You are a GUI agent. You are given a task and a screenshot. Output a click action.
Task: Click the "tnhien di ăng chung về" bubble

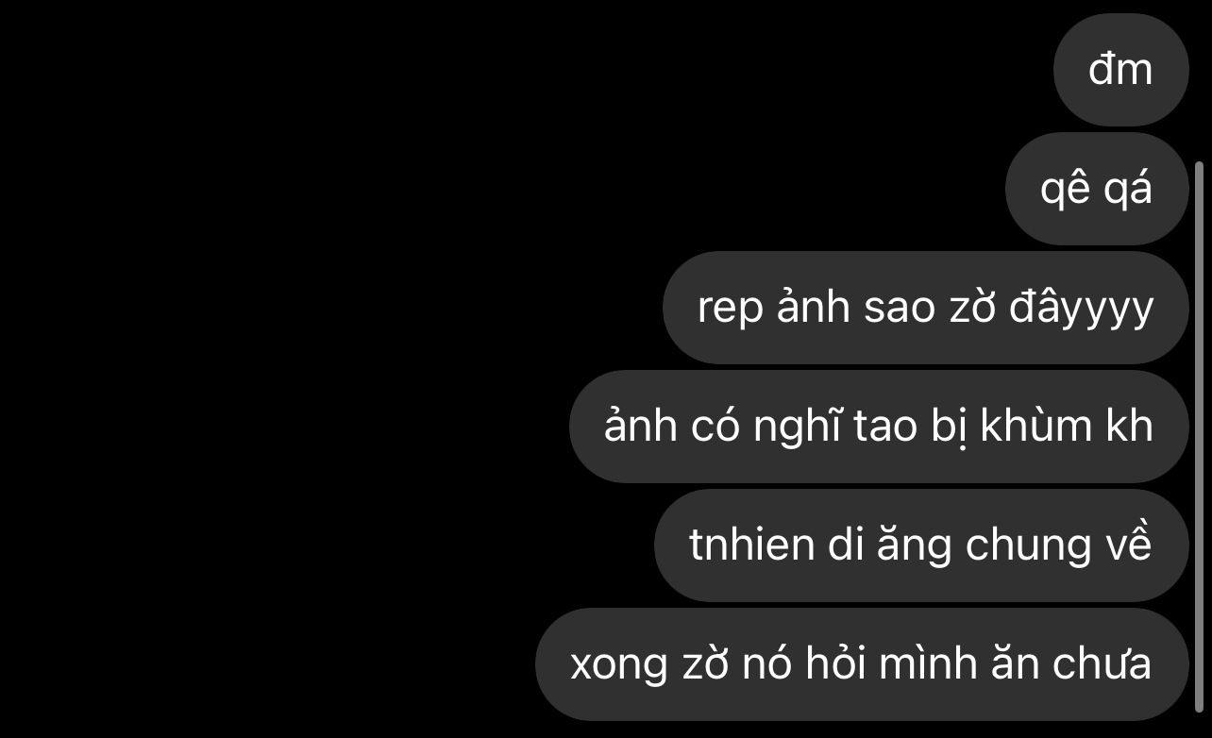921,545
